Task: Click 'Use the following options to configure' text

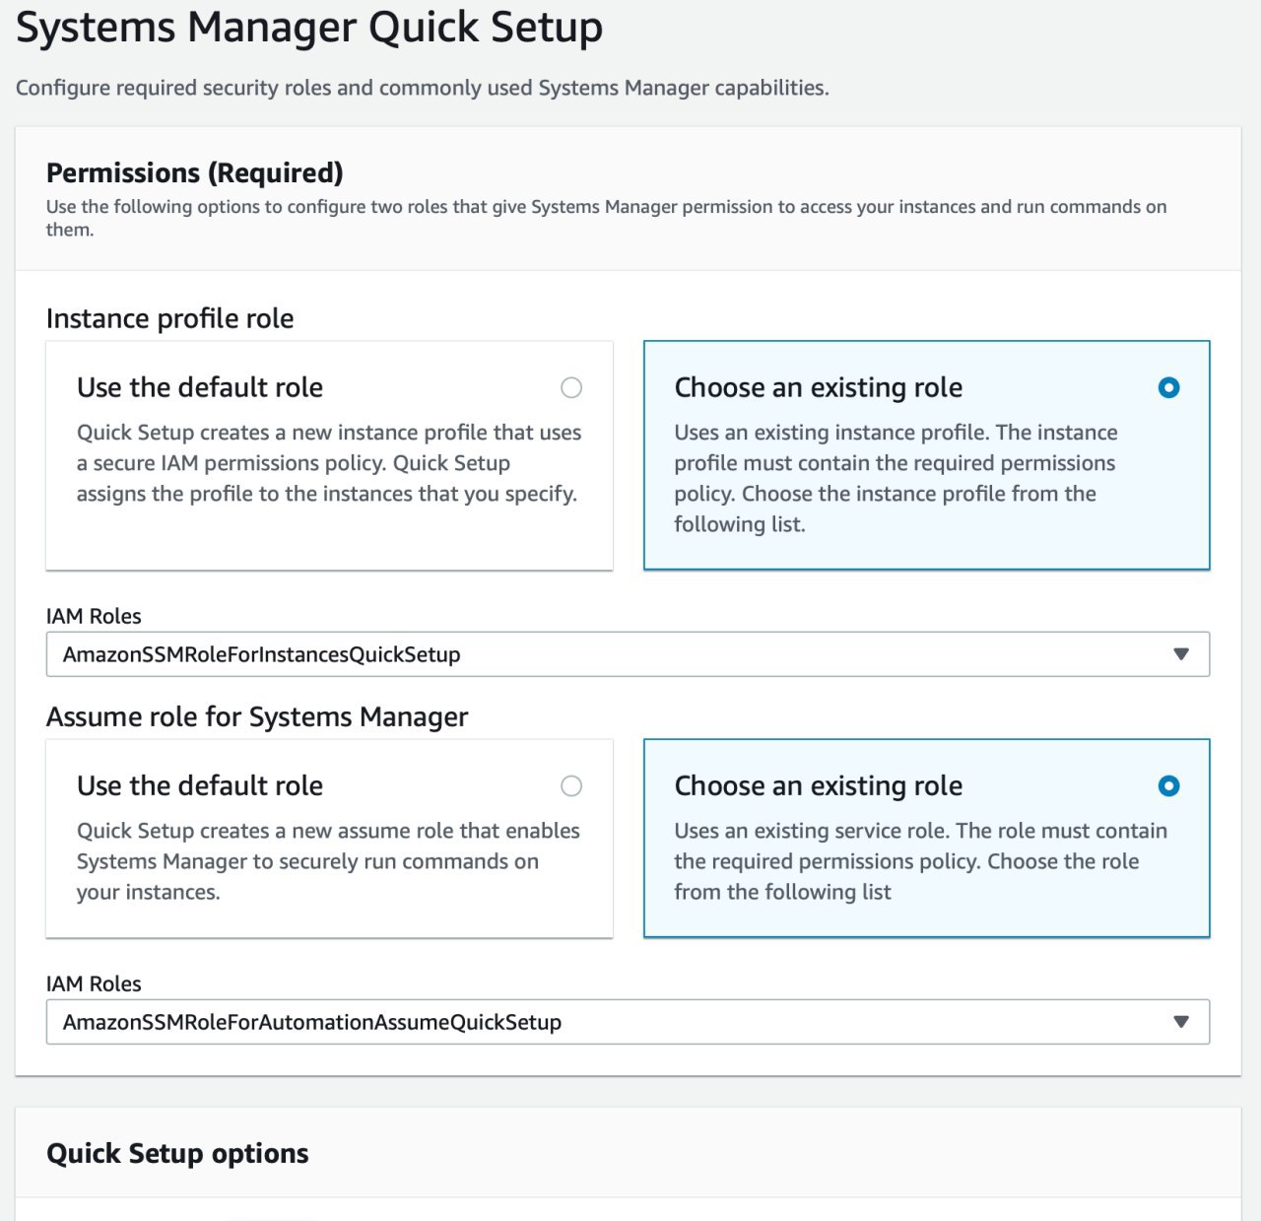Action: pos(606,218)
